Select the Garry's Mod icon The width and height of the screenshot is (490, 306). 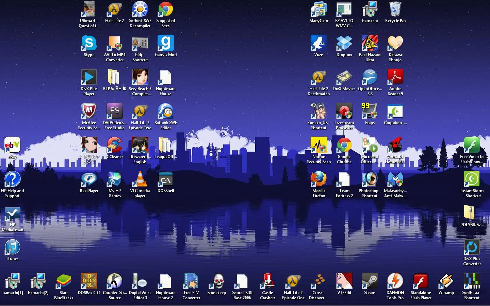click(x=166, y=43)
